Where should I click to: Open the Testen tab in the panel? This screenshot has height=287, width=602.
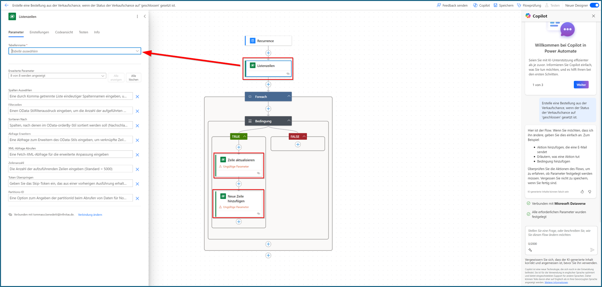83,32
